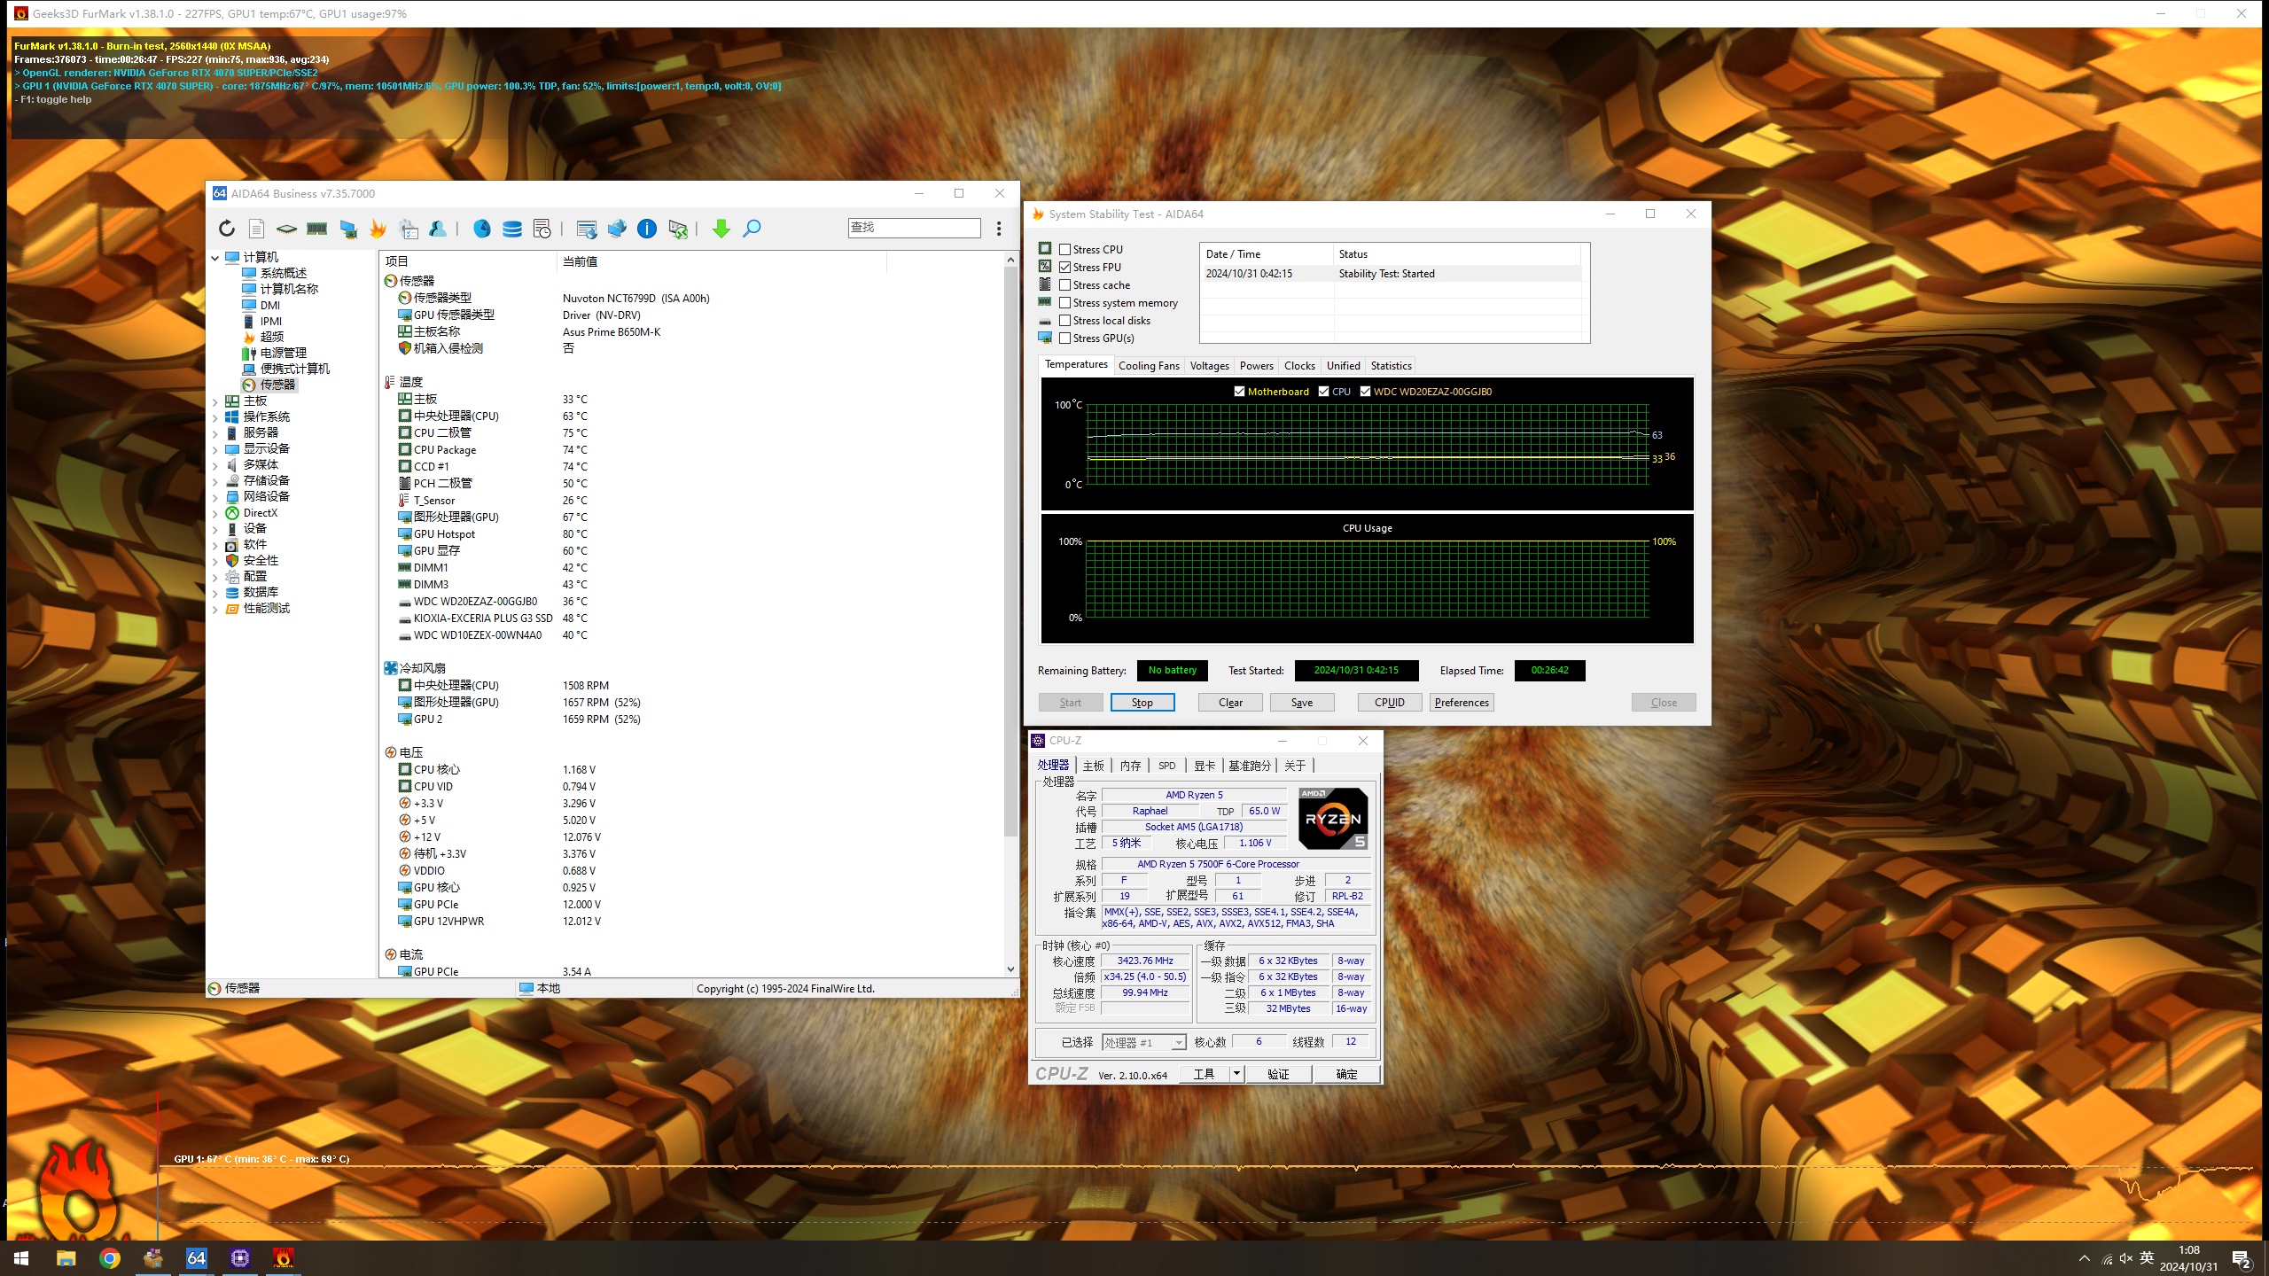Open the 工具 dropdown arrow in CPU-Z
Image resolution: width=2269 pixels, height=1276 pixels.
tap(1236, 1074)
